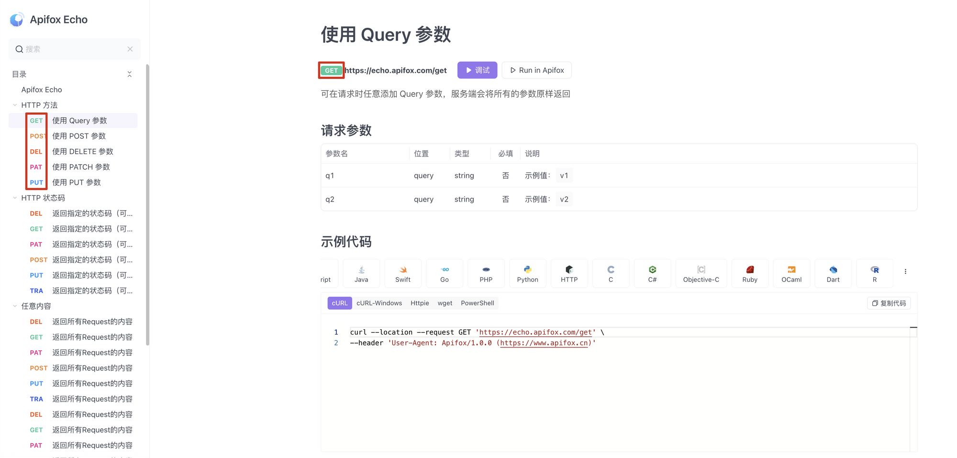The height and width of the screenshot is (458, 957).
Task: Select the Python language icon
Action: pyautogui.click(x=528, y=269)
